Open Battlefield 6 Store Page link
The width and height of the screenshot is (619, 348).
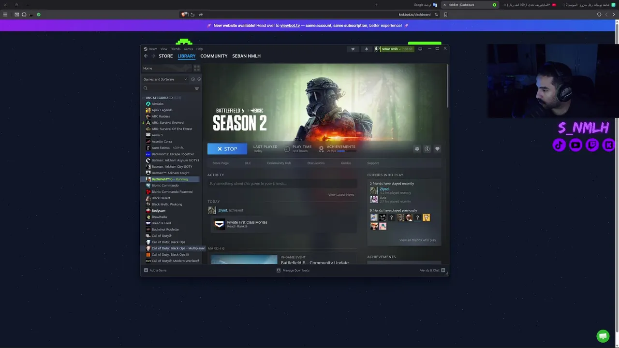tap(221, 163)
